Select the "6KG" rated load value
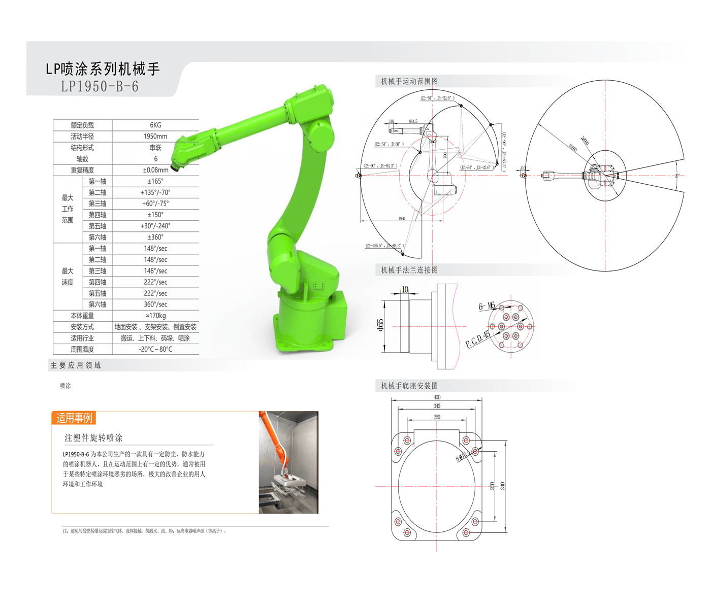Image resolution: width=711 pixels, height=609 pixels. tap(155, 125)
